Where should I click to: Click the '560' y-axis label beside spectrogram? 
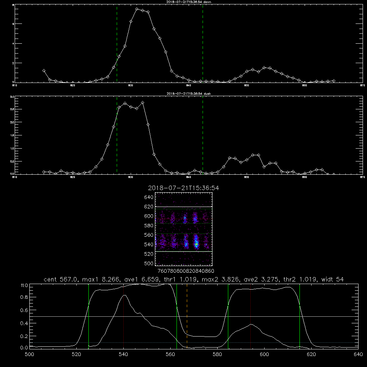click(x=149, y=235)
